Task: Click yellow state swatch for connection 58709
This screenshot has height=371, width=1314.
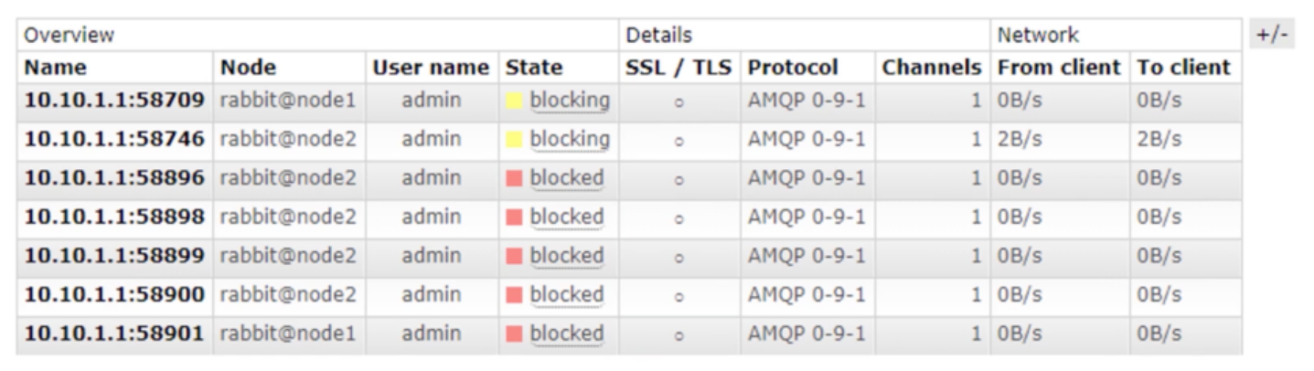Action: [x=514, y=101]
